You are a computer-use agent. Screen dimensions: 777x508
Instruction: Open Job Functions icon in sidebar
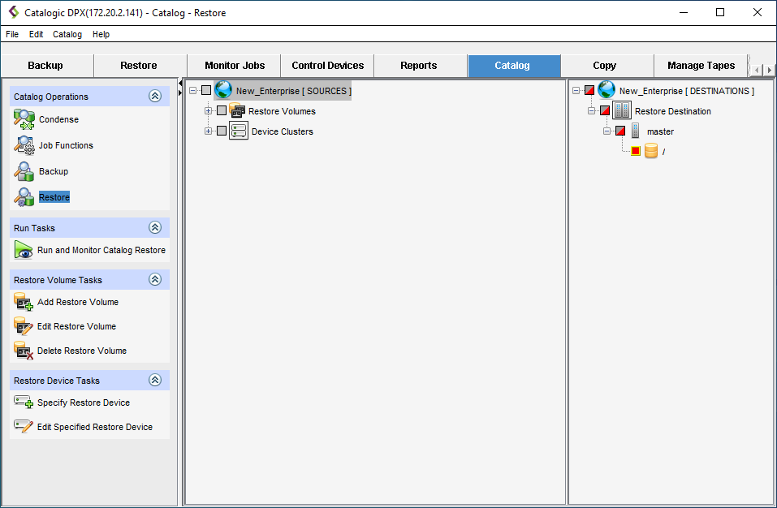pos(24,145)
